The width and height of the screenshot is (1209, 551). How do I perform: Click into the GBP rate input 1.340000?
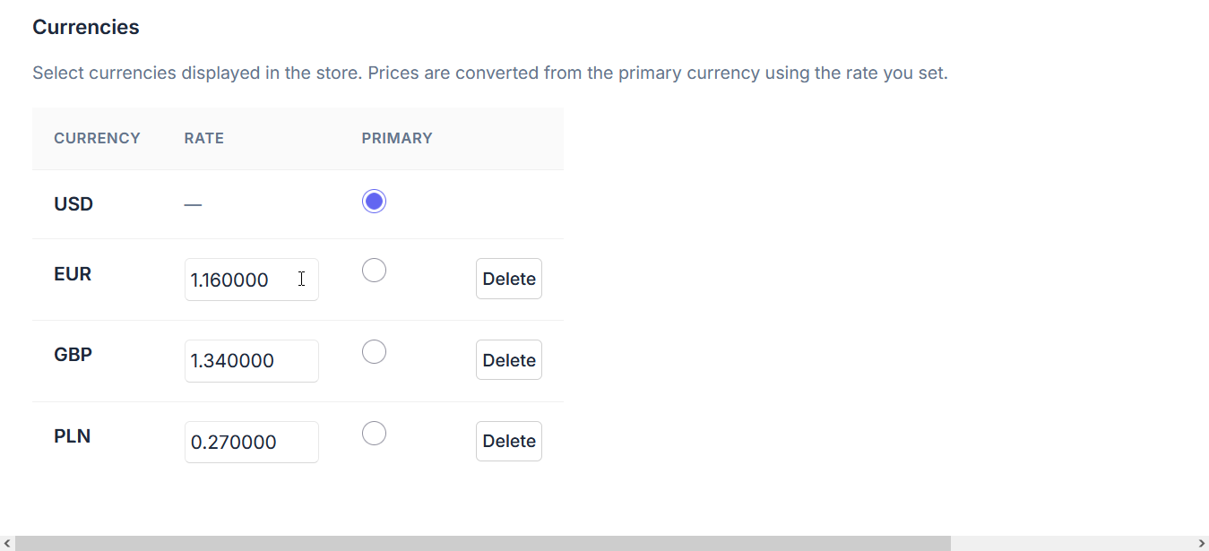click(252, 361)
